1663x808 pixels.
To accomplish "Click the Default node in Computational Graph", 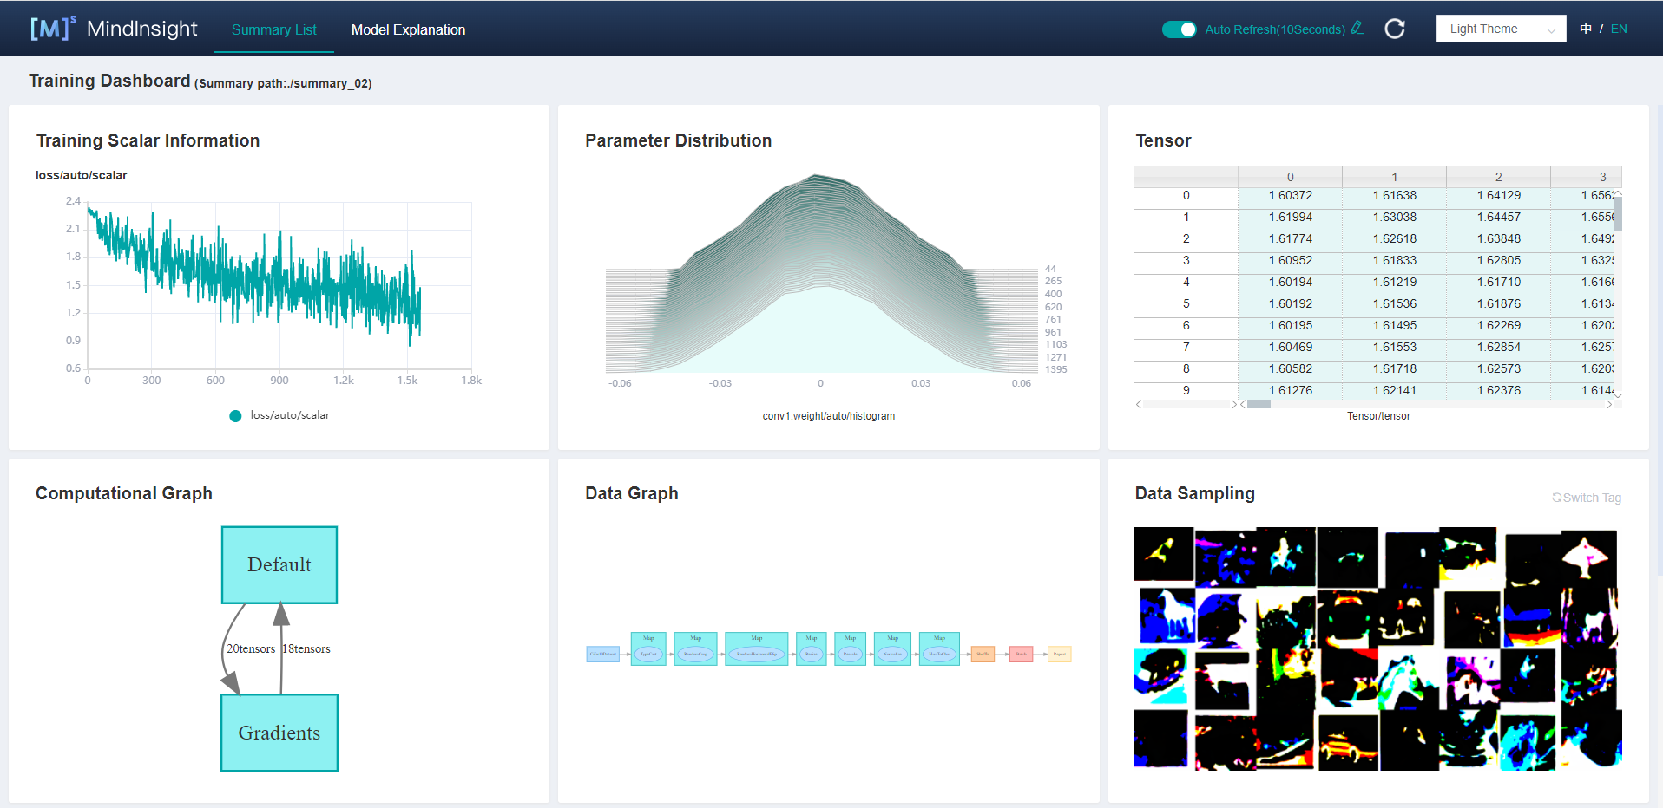I will tap(279, 564).
